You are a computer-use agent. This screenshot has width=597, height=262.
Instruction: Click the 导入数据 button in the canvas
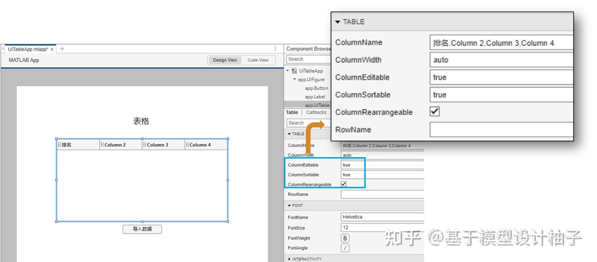tap(142, 229)
